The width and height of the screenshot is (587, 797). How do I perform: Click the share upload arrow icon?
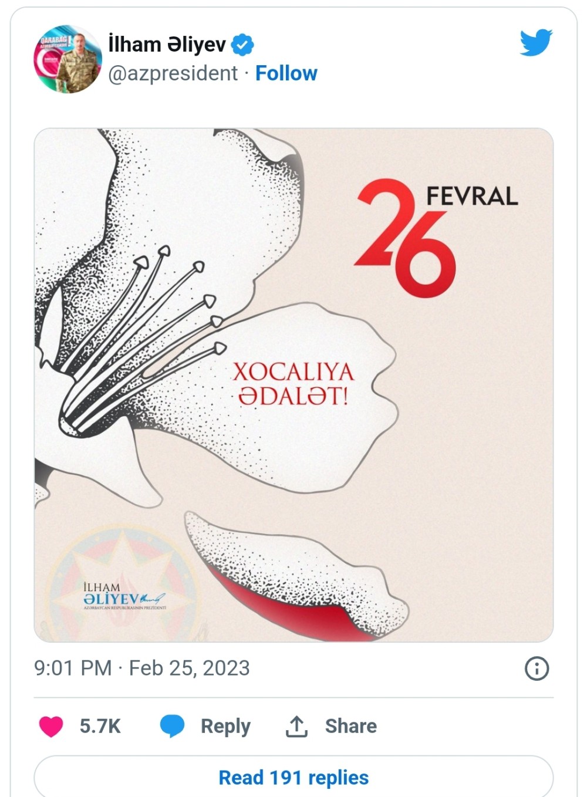click(296, 726)
